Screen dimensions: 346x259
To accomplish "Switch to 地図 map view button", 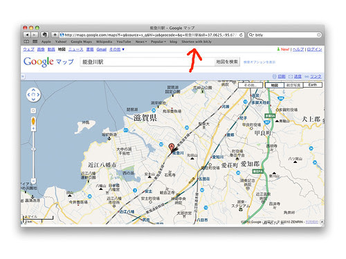I will click(x=275, y=85).
